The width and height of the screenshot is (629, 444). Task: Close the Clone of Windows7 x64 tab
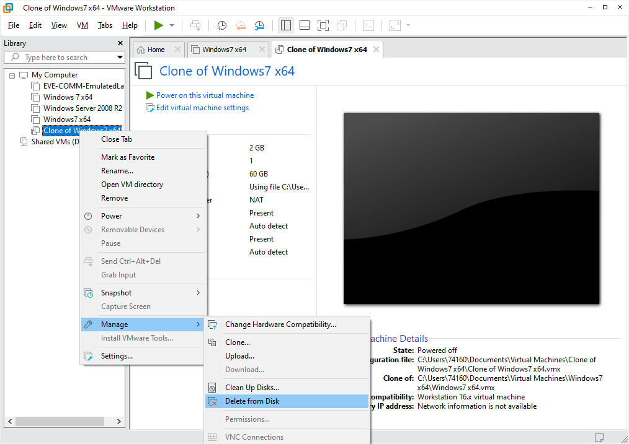tap(376, 50)
